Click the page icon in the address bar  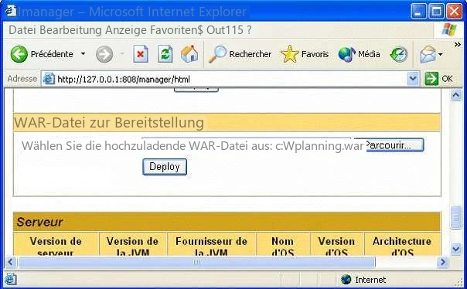[x=49, y=79]
